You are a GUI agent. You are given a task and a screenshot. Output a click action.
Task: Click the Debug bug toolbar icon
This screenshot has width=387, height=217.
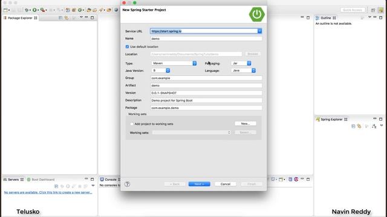(x=27, y=10)
